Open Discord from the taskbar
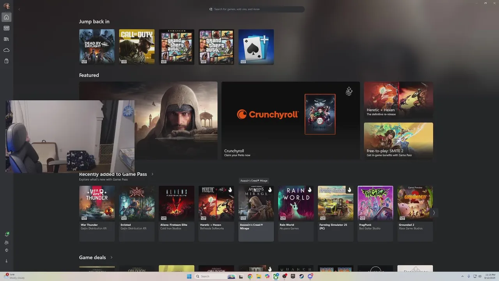 (x=310, y=276)
